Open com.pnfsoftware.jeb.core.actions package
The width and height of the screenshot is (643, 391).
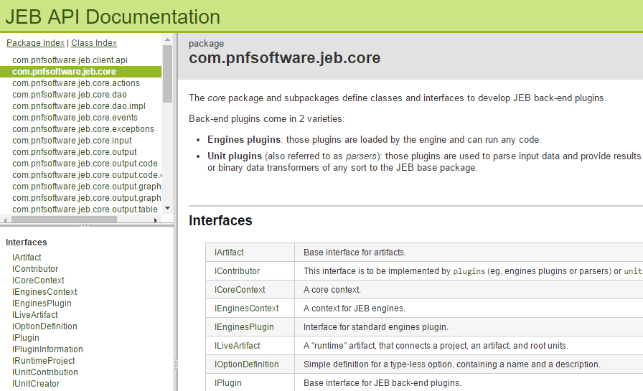[76, 83]
